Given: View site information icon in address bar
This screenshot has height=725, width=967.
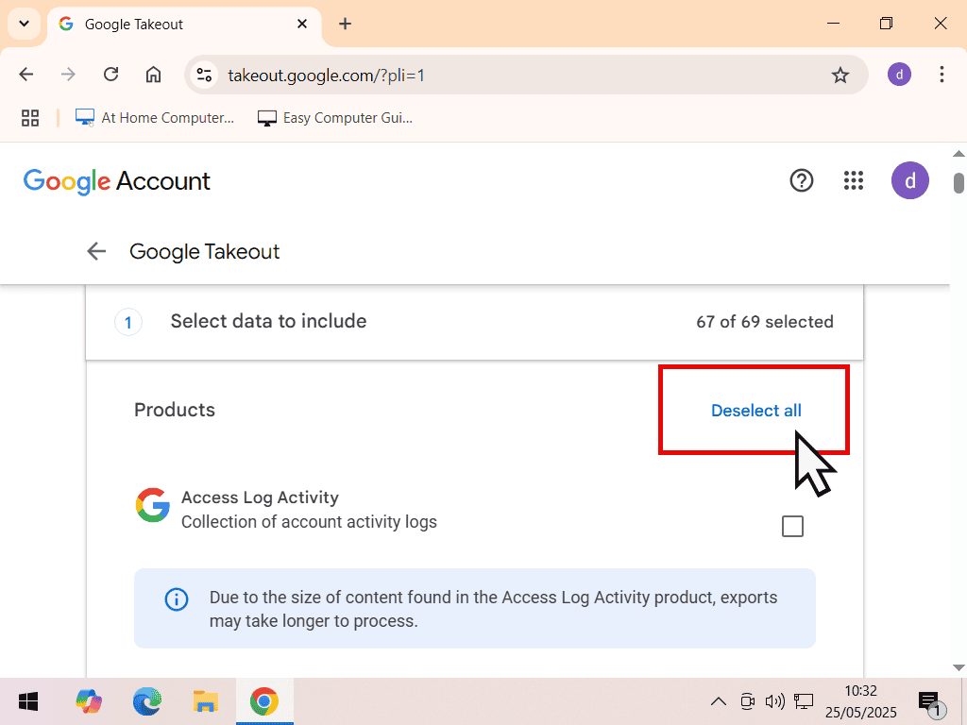Looking at the screenshot, I should click(x=204, y=76).
